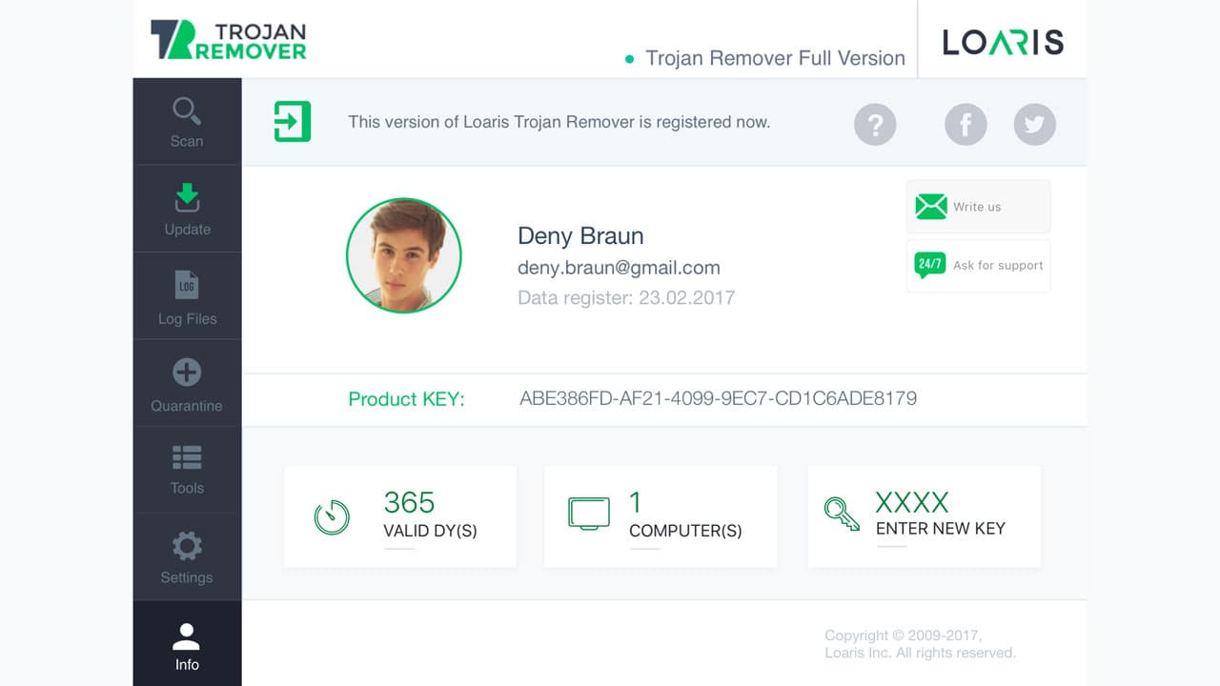Open the Facebook social icon
The image size is (1220, 686).
965,124
